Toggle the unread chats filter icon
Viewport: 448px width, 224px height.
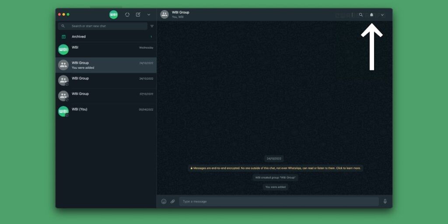coord(152,26)
